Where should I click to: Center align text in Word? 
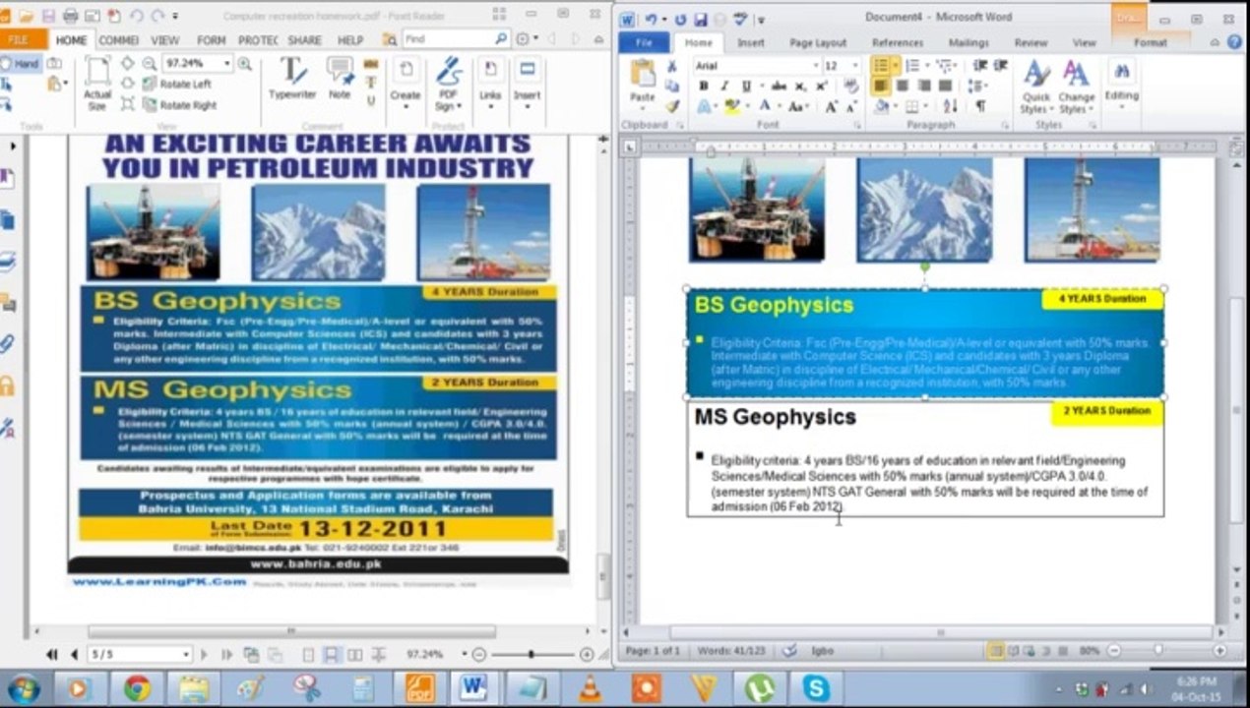tap(902, 87)
